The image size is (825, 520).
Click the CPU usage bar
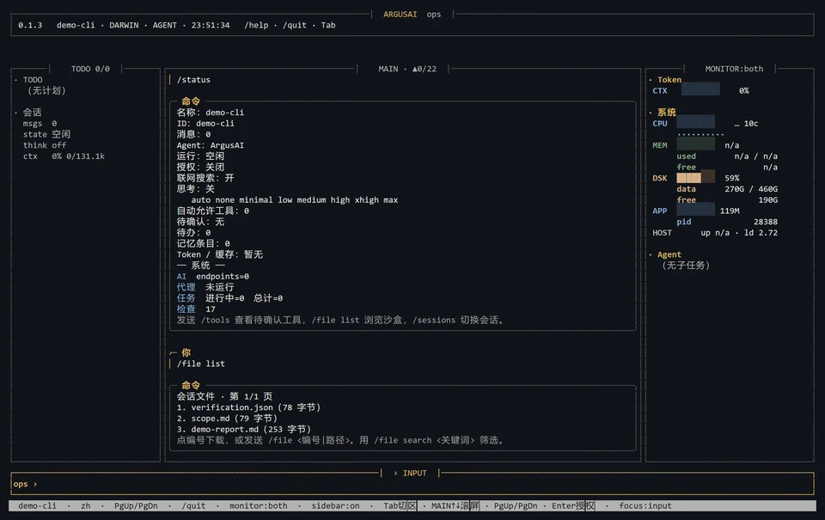(695, 123)
